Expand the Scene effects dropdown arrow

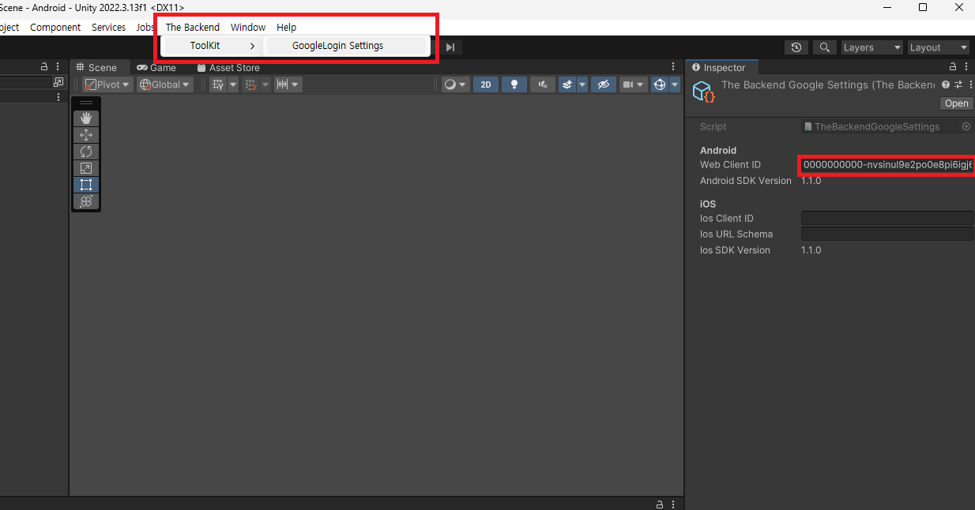pyautogui.click(x=582, y=84)
